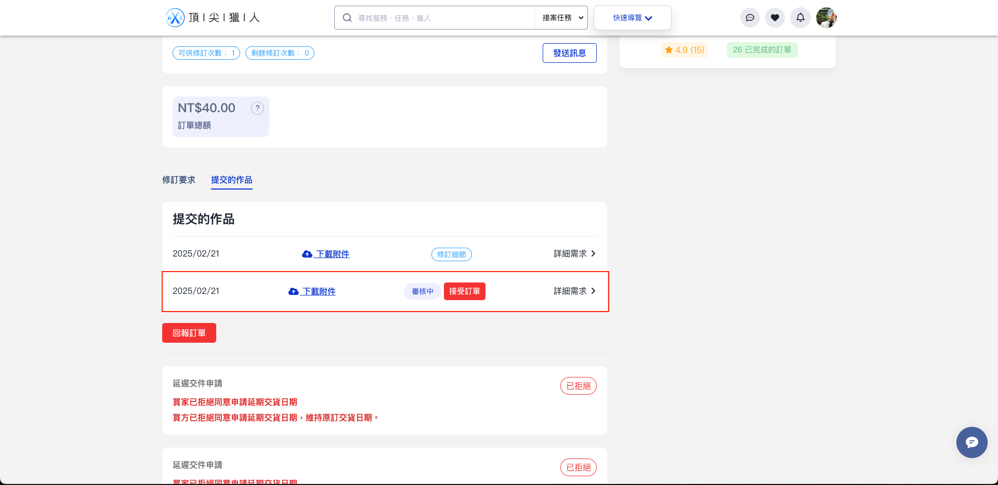Viewport: 998px width, 485px height.
Task: Select the 提交的作品 tab
Action: tap(231, 180)
